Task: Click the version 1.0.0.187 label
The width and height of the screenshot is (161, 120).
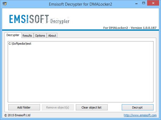Action: pos(130,28)
